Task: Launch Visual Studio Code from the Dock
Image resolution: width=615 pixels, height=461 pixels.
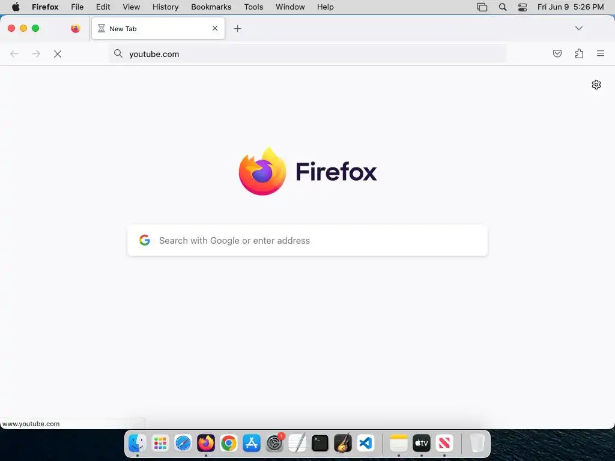Action: [x=366, y=444]
